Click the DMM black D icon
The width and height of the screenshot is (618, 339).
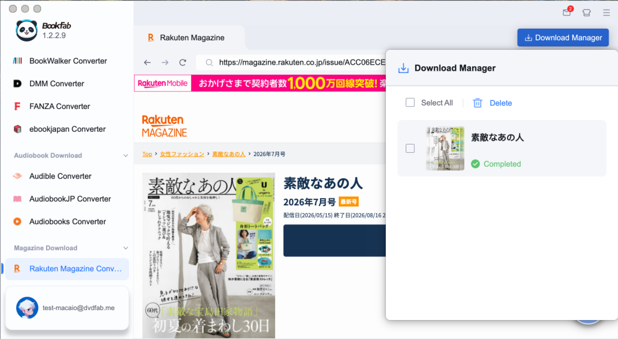17,84
